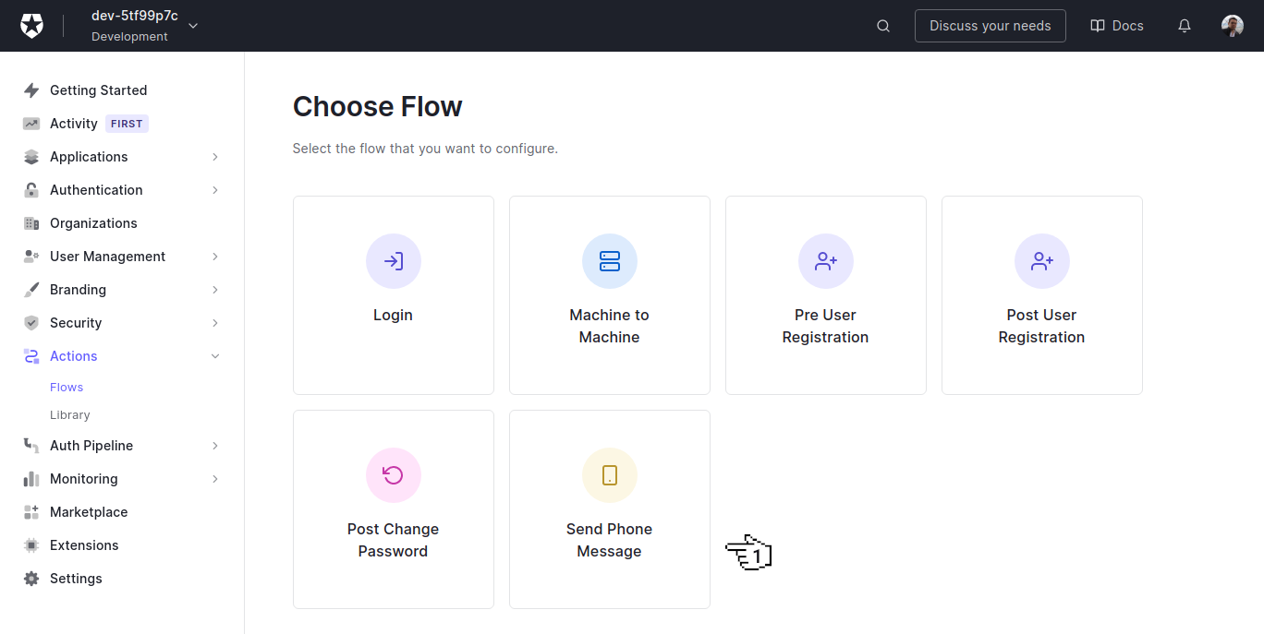Screen dimensions: 1264x634
Task: Expand the Applications section
Action: [214, 156]
